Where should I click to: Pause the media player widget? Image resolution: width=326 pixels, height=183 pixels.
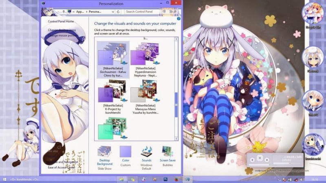coord(259,158)
